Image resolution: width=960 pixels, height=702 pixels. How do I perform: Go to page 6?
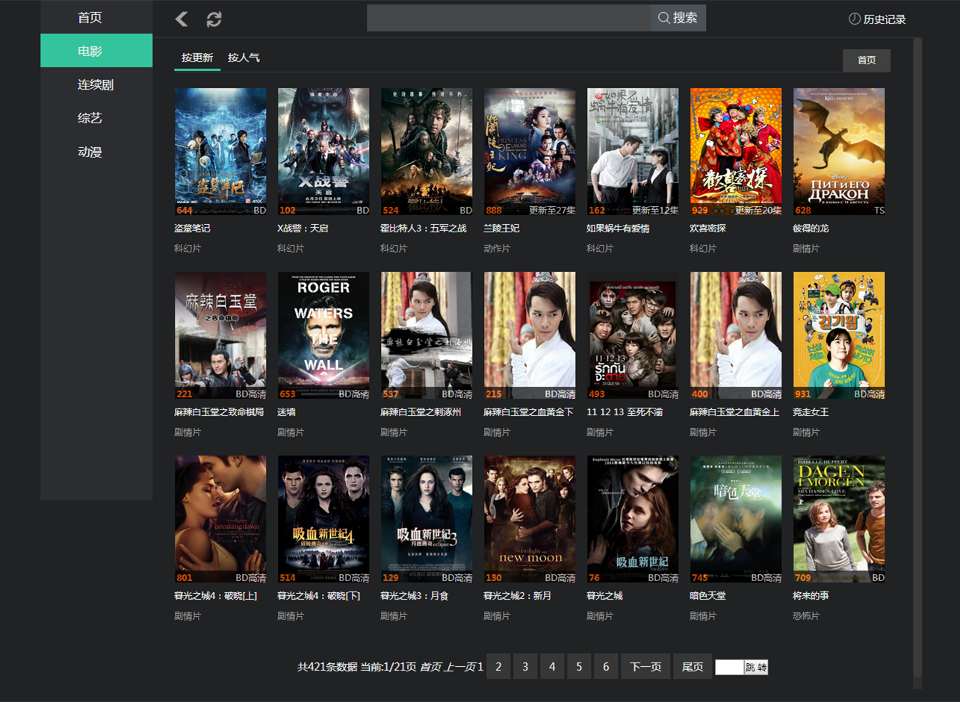606,666
